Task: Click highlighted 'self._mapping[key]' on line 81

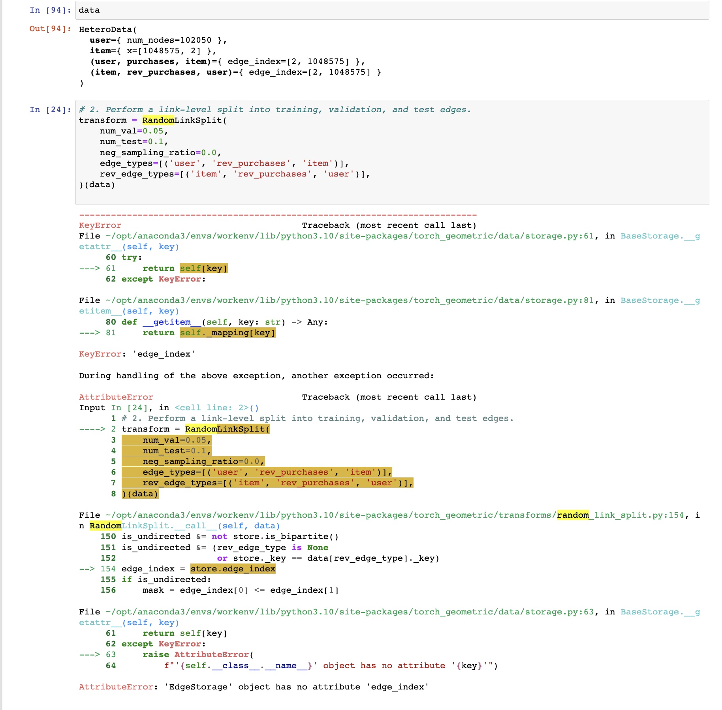Action: pyautogui.click(x=228, y=332)
